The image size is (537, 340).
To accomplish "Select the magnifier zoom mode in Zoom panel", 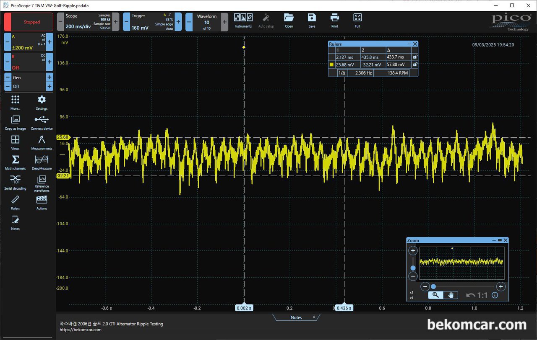I will pyautogui.click(x=435, y=295).
